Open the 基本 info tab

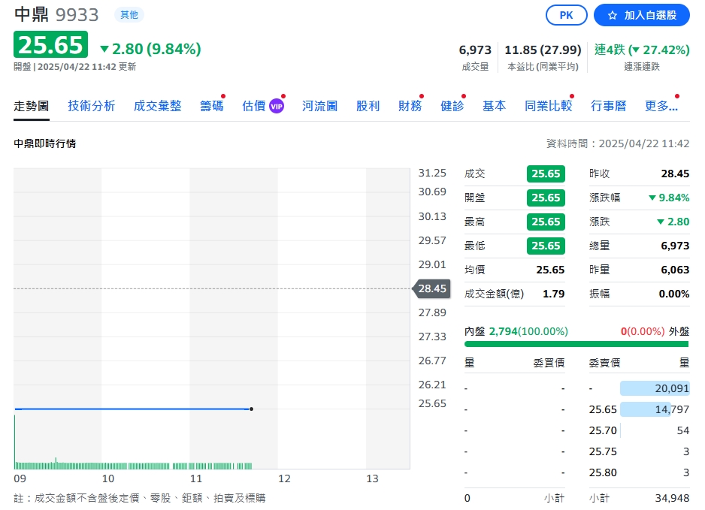pos(494,106)
